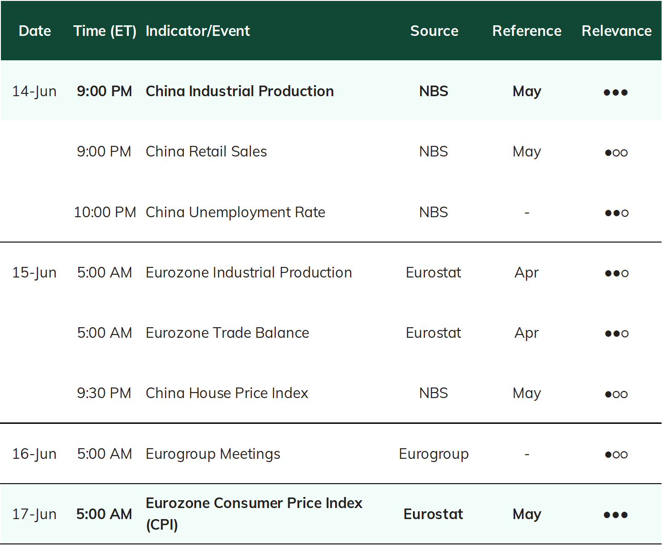This screenshot has height=549, width=662.
Task: Click 5:00 AM time for Eurozone Industrial Production
Action: point(105,272)
